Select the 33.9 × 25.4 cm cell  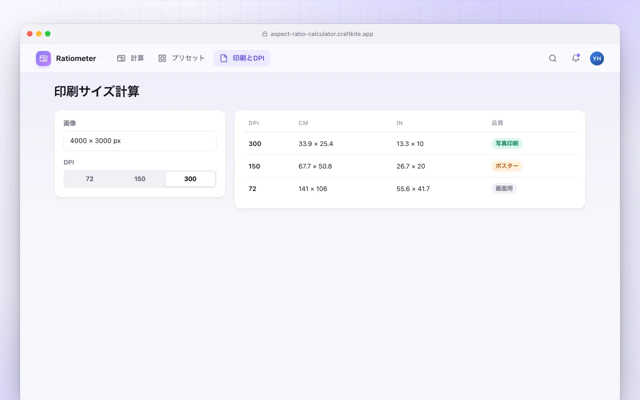click(x=315, y=144)
